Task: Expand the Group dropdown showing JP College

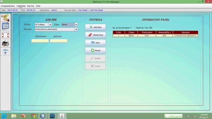Action: [50, 24]
